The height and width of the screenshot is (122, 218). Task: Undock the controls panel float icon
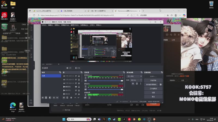pyautogui.click(x=162, y=72)
